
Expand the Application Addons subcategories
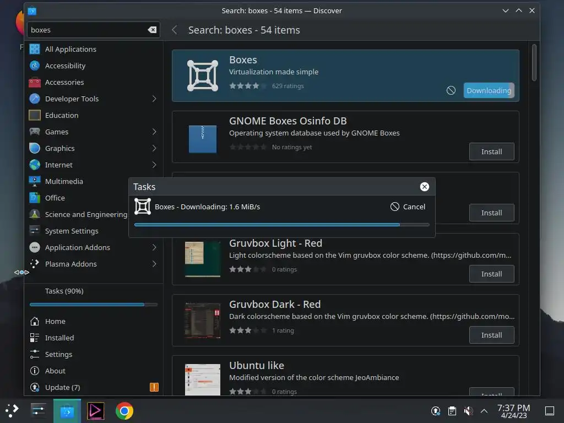tap(154, 248)
